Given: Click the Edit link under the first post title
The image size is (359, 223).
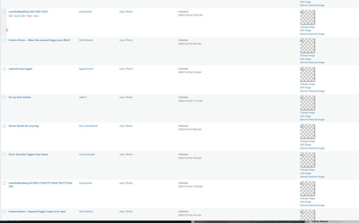Looking at the screenshot, I should (11, 16).
